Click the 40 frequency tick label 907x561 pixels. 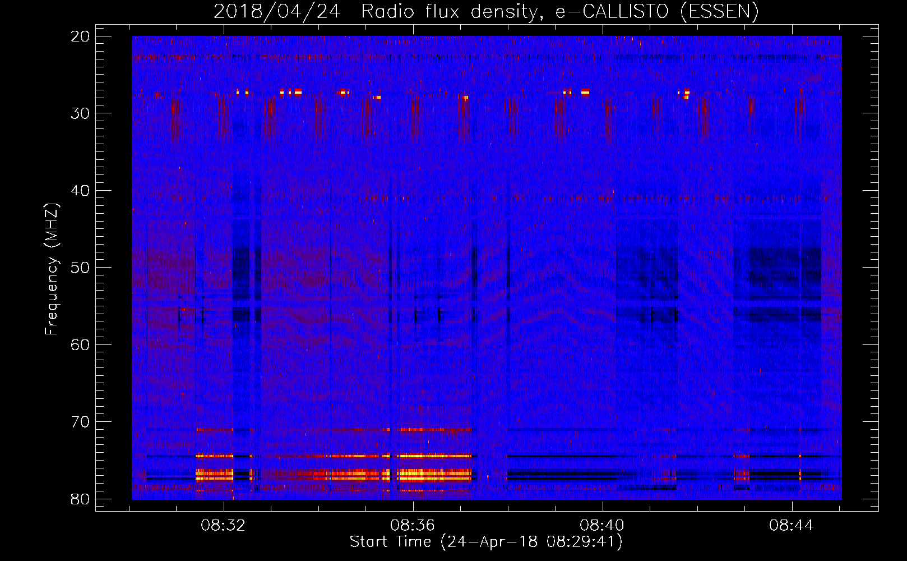(81, 190)
